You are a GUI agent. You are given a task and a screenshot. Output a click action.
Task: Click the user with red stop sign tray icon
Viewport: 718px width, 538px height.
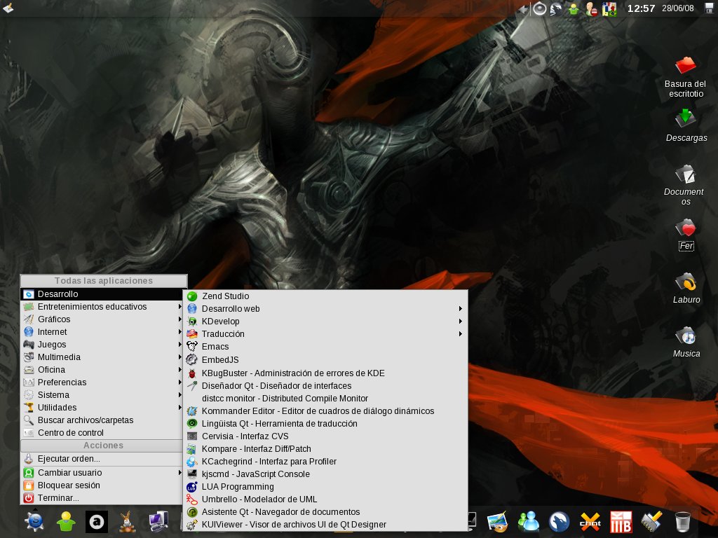pyautogui.click(x=592, y=8)
